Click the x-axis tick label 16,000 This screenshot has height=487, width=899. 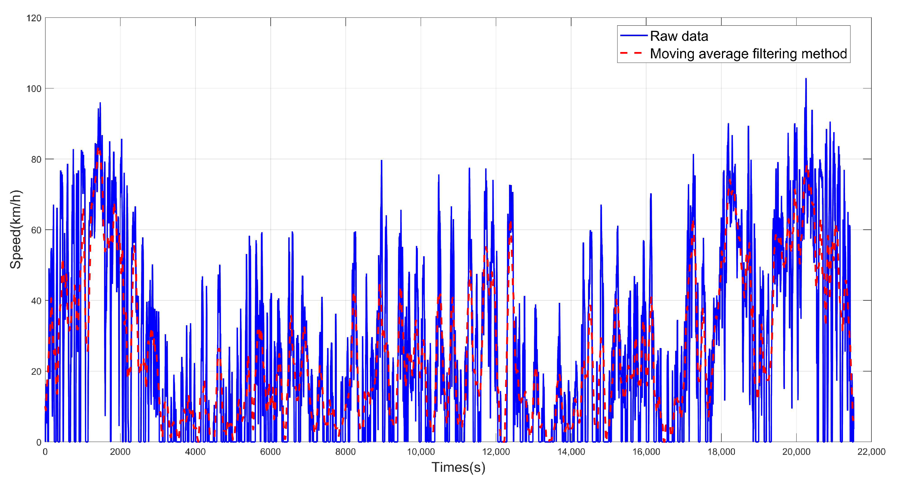pyautogui.click(x=646, y=452)
